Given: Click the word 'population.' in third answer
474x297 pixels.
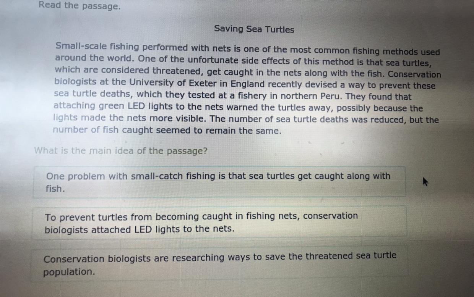Looking at the screenshot, I should pos(69,272).
